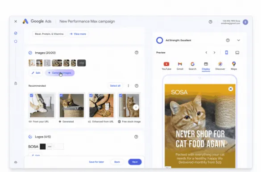Switch preview to desktop device

point(237,53)
